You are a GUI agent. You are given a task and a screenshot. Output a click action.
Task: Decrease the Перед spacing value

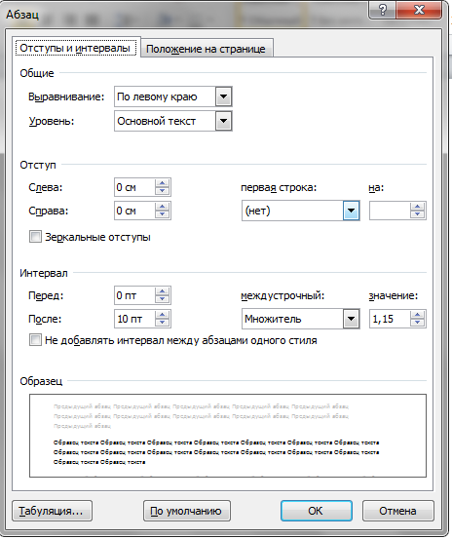[162, 299]
